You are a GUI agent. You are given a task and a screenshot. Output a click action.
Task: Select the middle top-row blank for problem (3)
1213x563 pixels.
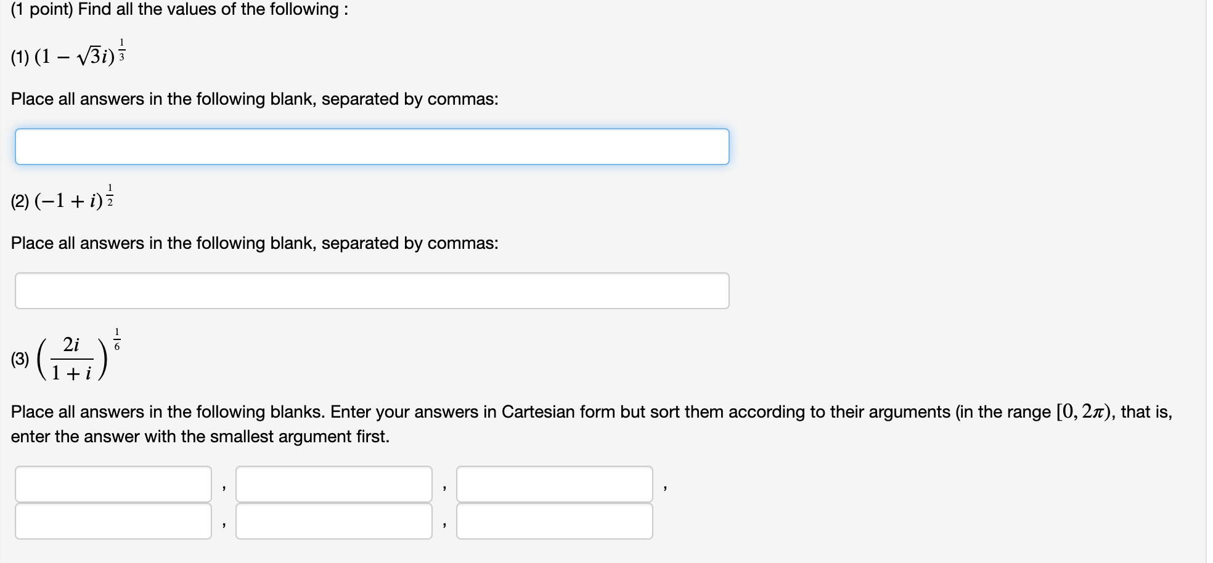click(x=334, y=484)
